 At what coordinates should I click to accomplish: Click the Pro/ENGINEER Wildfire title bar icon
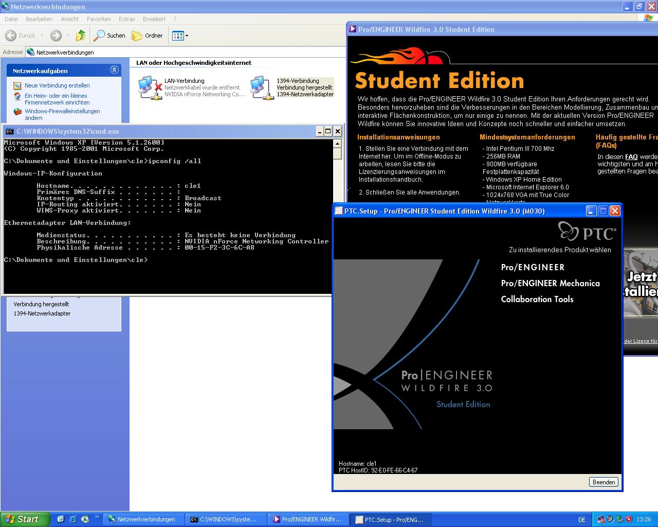tap(353, 29)
